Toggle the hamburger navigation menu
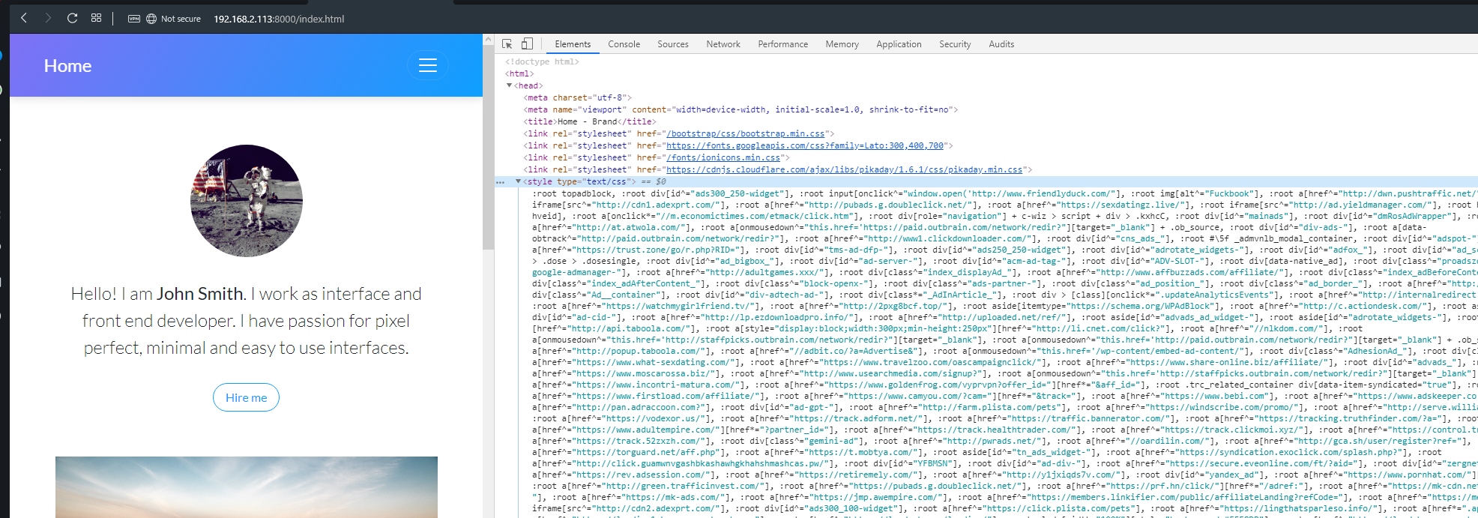1478x518 pixels. pyautogui.click(x=428, y=65)
